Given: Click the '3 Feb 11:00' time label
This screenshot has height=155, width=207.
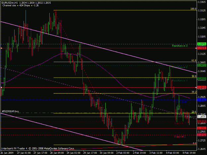Looking at the screenshot, I should point(156,153).
